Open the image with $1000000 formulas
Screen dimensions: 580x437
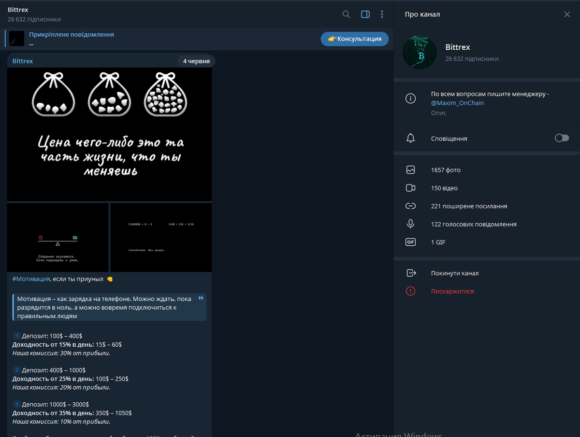161,237
